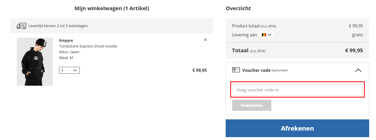
Task: Click the Kleur: zwart text
Action: [69, 52]
